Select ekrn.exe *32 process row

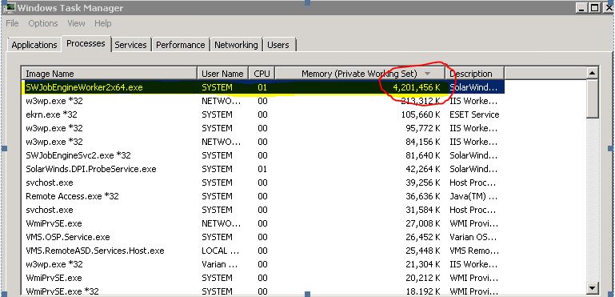[x=263, y=114]
